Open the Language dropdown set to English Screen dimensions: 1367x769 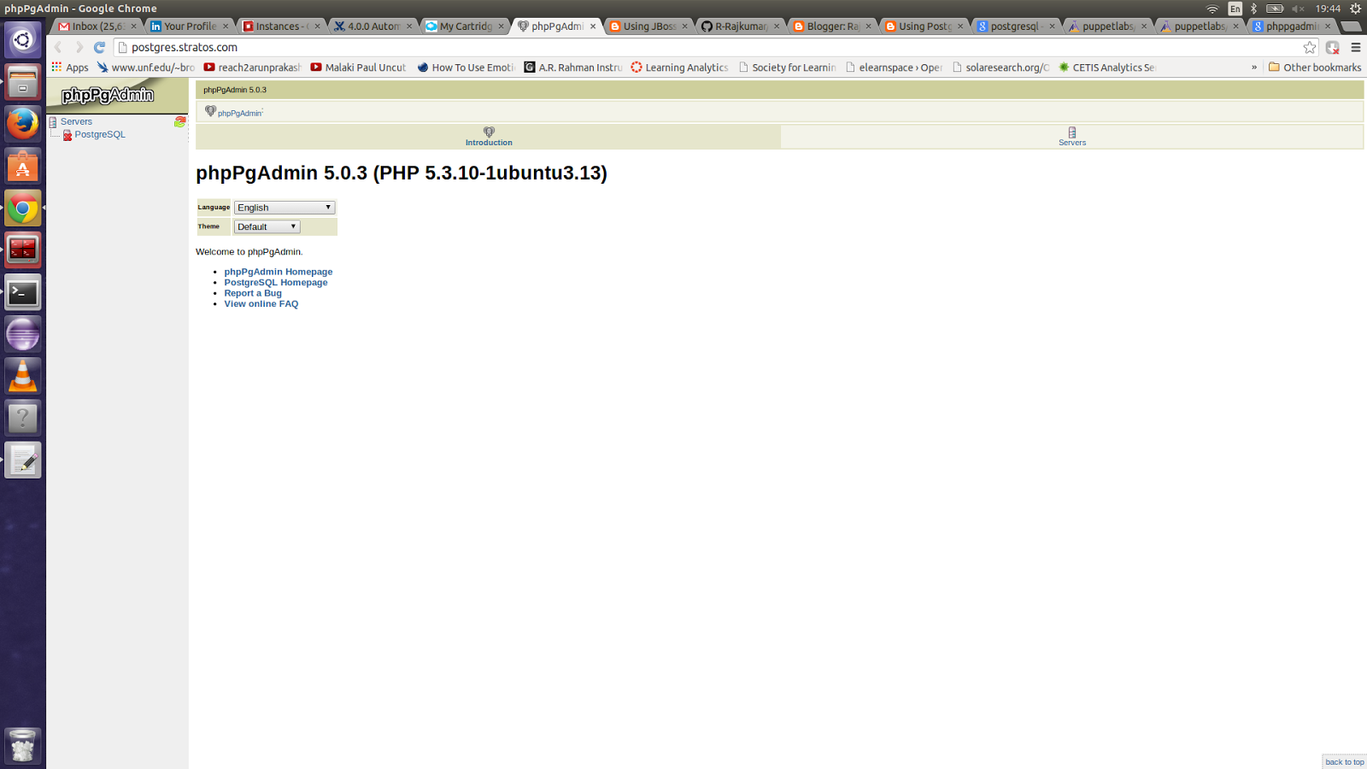[x=285, y=208]
